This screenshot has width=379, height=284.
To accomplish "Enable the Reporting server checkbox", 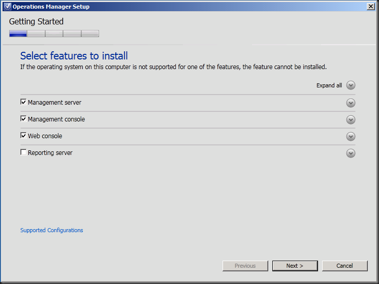I will click(x=23, y=152).
